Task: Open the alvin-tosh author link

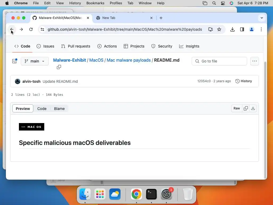Action: 31,81
